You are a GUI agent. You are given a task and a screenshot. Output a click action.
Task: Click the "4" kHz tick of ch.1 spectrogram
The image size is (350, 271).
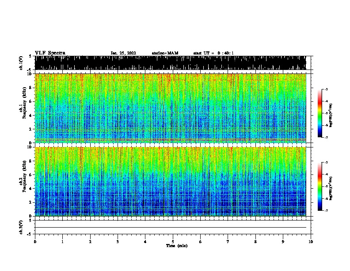click(x=30, y=116)
